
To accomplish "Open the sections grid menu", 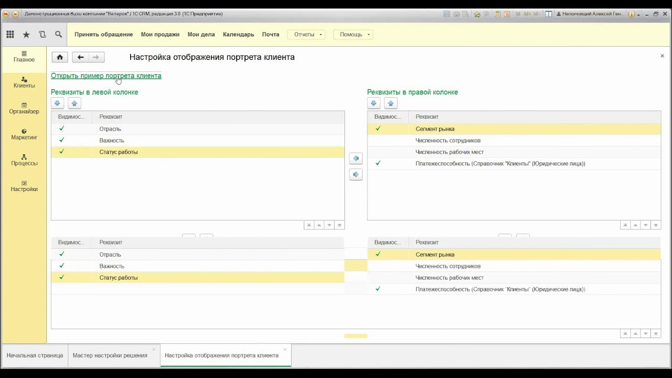I will tap(10, 35).
